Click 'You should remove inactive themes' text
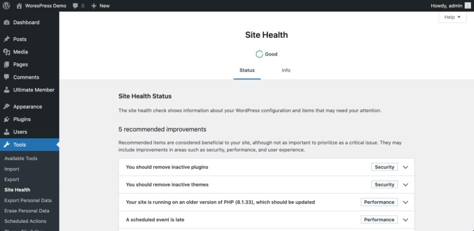This screenshot has width=474, height=231. tap(167, 185)
